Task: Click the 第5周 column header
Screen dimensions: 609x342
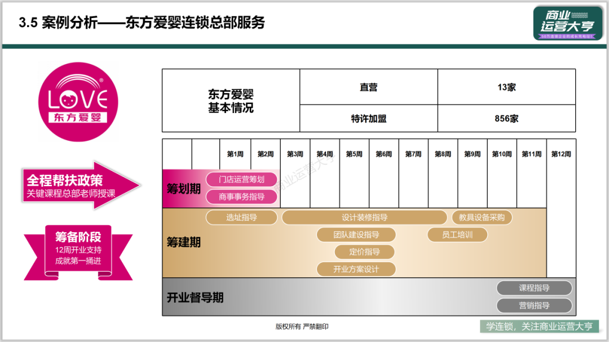Action: click(354, 154)
